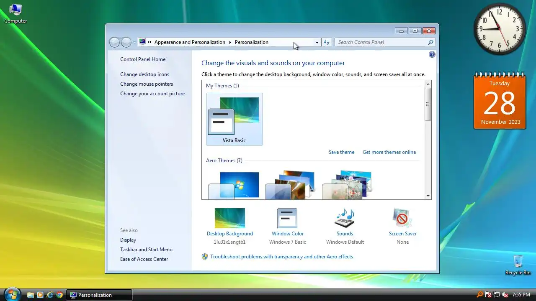536x301 pixels.
Task: Click the themes list scroll up arrow
Action: click(428, 84)
